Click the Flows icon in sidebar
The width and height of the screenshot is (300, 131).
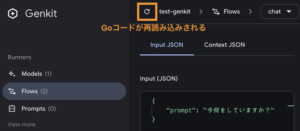click(x=12, y=91)
